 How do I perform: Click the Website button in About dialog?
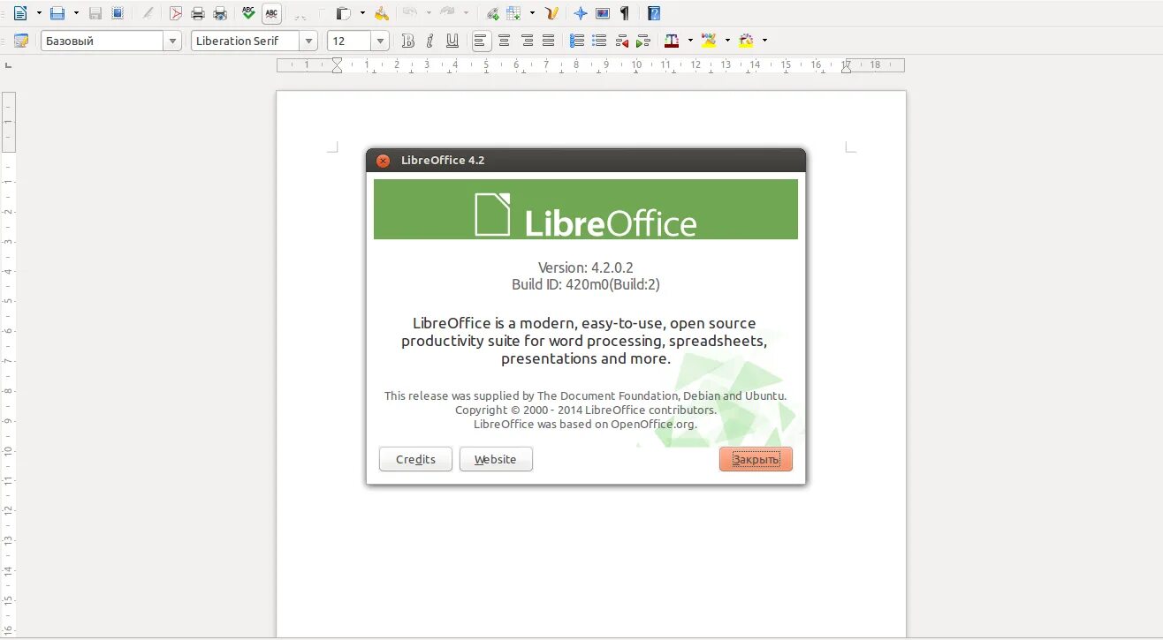pos(496,459)
